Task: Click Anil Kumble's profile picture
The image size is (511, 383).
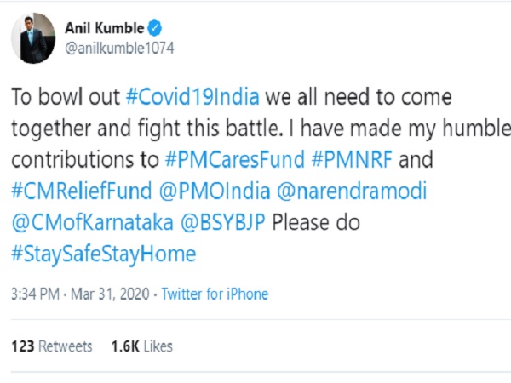Action: click(31, 37)
